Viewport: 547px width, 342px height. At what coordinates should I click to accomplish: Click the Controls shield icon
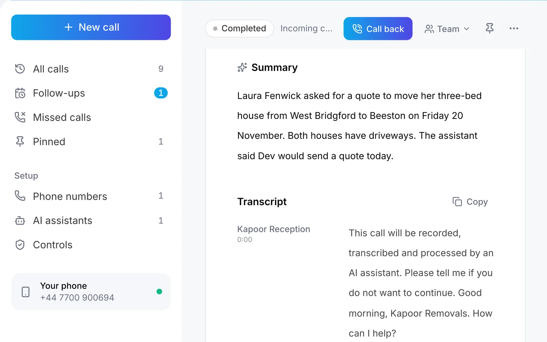(x=20, y=245)
